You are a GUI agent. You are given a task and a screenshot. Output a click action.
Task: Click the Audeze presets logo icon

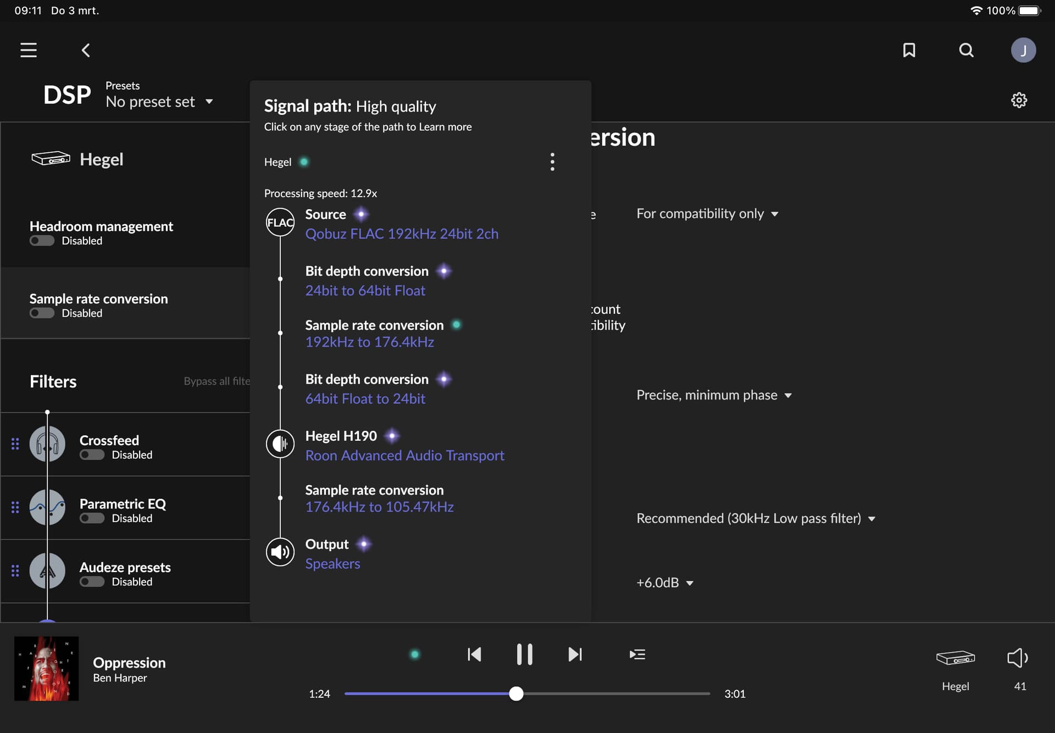point(47,571)
